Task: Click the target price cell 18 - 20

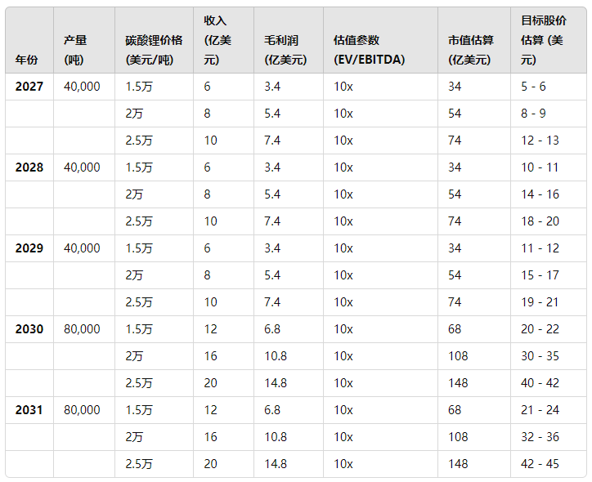Action: tap(540, 221)
